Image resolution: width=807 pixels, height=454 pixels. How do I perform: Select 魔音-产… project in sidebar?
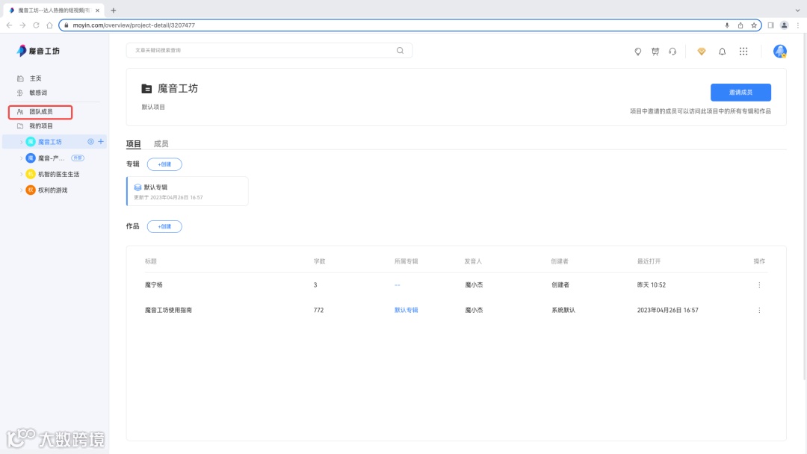tap(51, 158)
